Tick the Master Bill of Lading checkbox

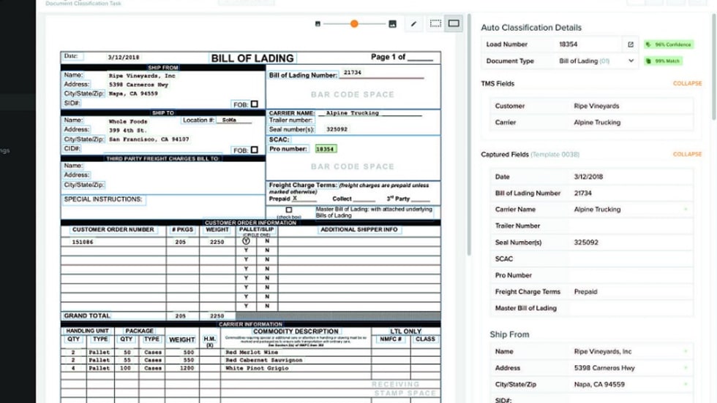(x=289, y=210)
